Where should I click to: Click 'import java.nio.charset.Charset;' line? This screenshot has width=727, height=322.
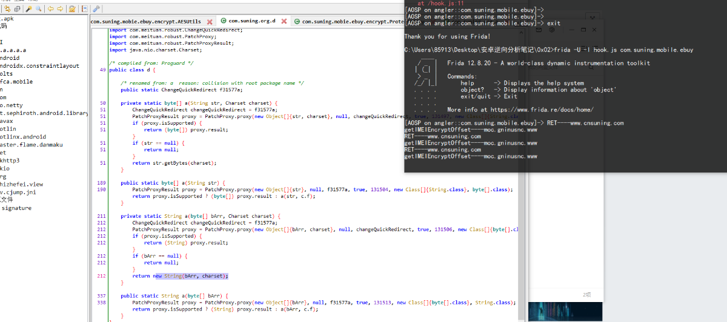click(x=156, y=49)
